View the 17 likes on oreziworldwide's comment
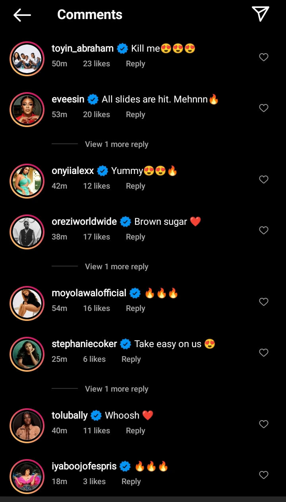Screen dimensions: 286x502 pyautogui.click(x=97, y=237)
